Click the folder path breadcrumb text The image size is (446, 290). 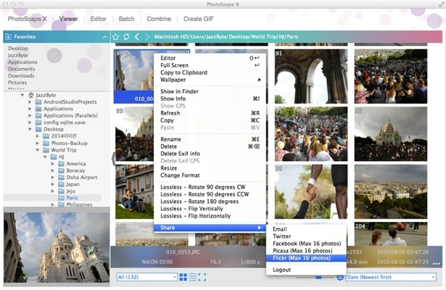(226, 37)
